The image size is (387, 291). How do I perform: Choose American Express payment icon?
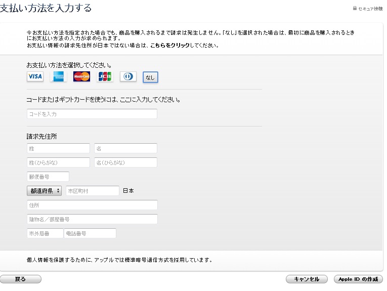[58, 76]
